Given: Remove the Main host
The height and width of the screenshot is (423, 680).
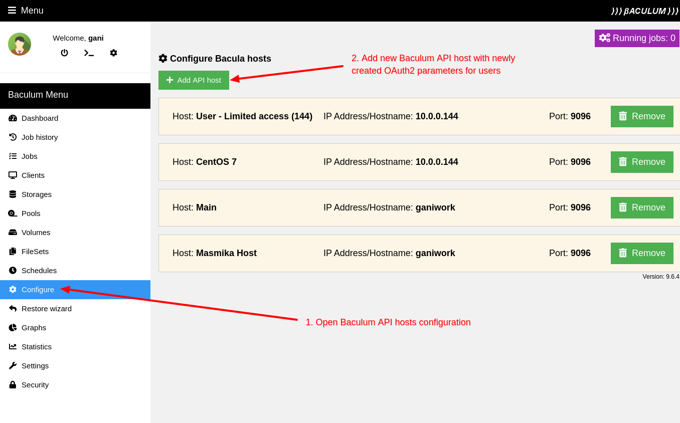Looking at the screenshot, I should click(x=642, y=207).
